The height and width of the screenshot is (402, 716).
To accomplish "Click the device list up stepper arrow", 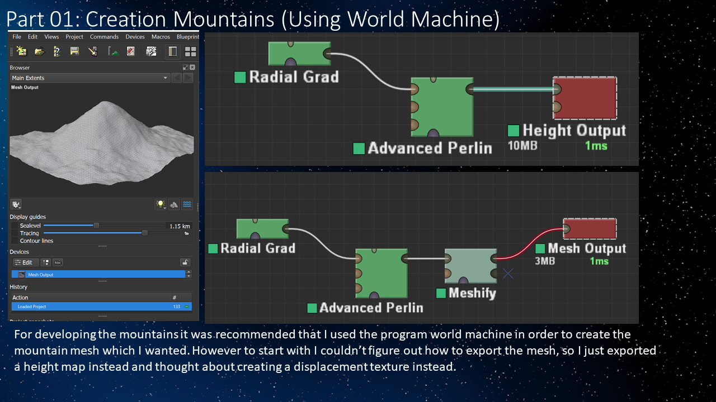I will point(189,272).
